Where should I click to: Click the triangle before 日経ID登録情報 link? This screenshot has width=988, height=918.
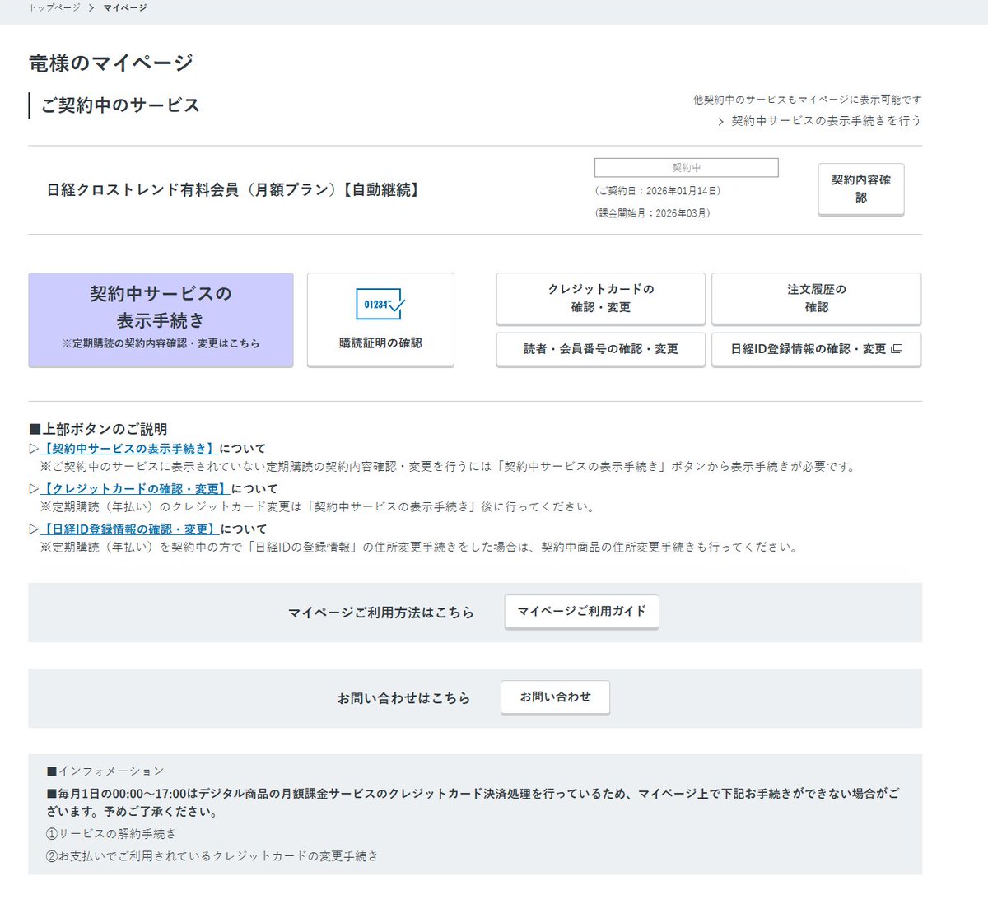(34, 529)
